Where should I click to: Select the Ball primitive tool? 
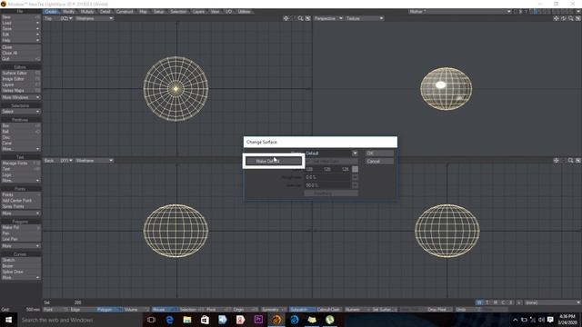click(x=21, y=132)
